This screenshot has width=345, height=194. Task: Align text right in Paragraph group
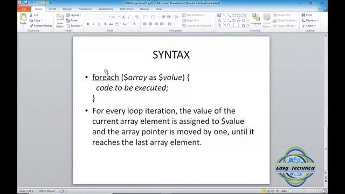[156, 24]
